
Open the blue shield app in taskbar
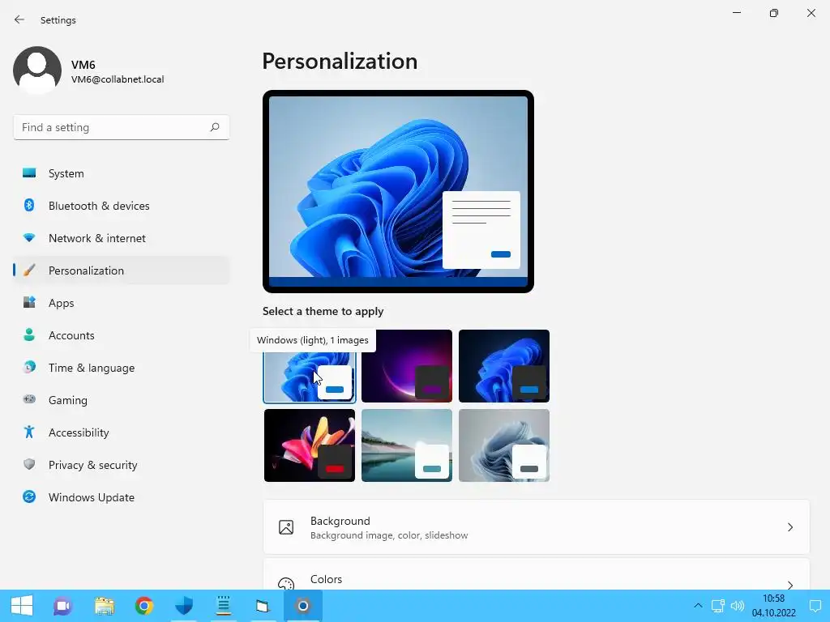tap(184, 606)
